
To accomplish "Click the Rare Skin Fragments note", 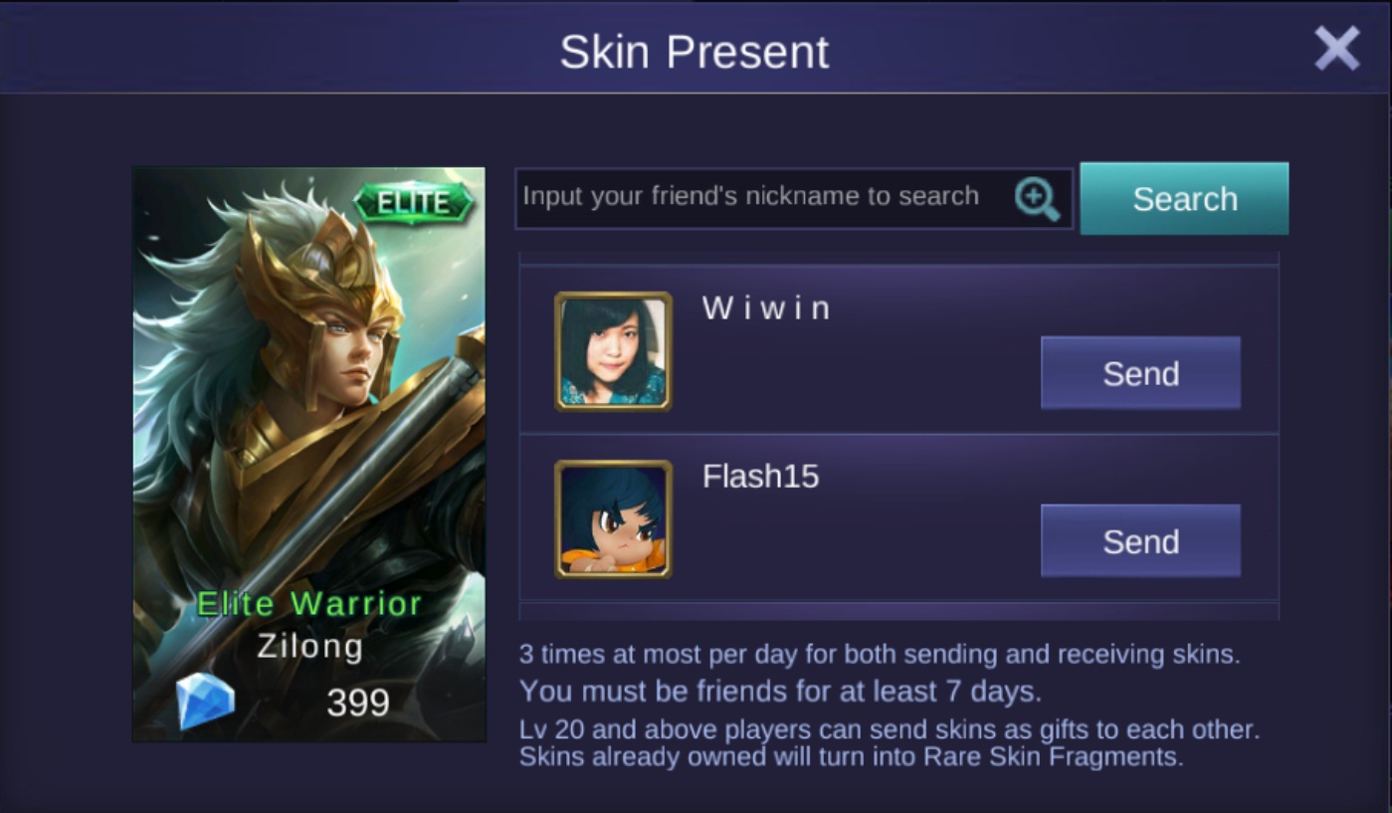I will 852,756.
